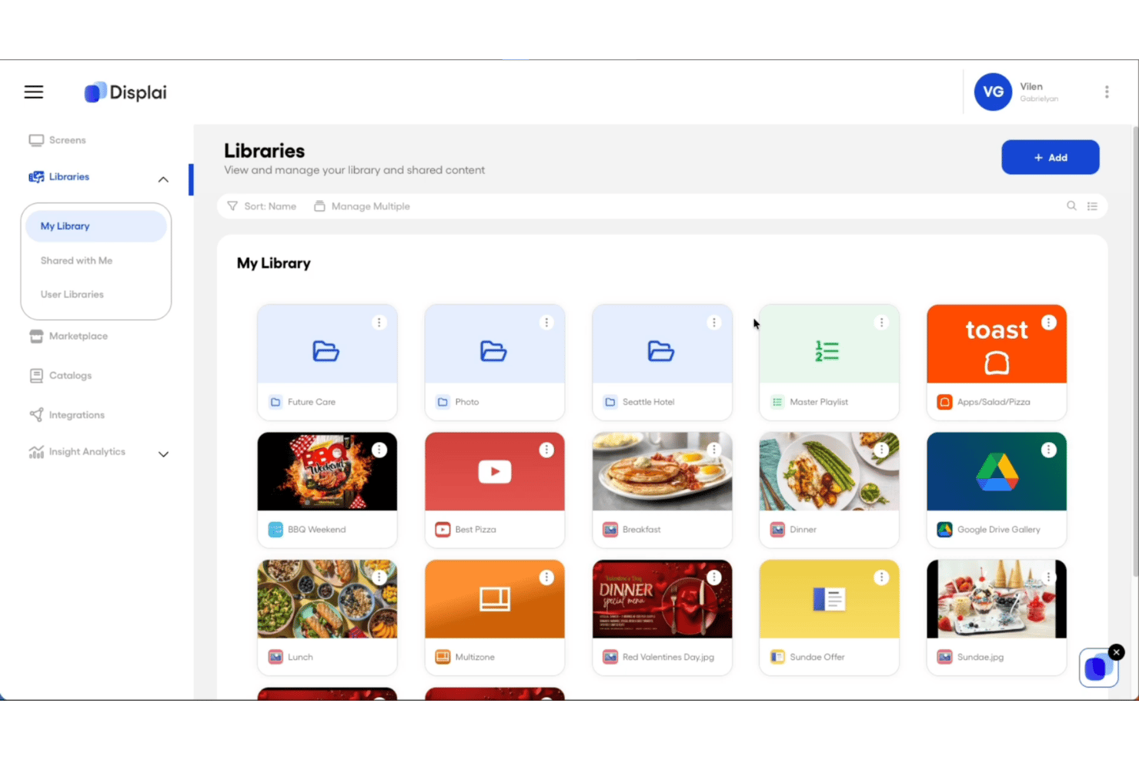Open account options next to Vilen
This screenshot has width=1139, height=760.
click(x=1107, y=92)
